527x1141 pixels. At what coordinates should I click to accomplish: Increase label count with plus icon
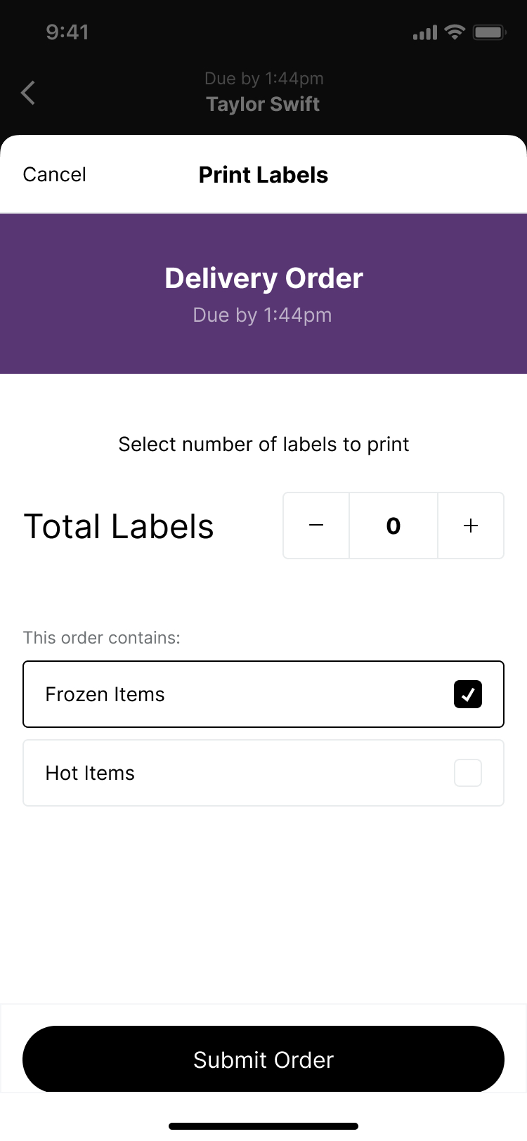pyautogui.click(x=471, y=526)
